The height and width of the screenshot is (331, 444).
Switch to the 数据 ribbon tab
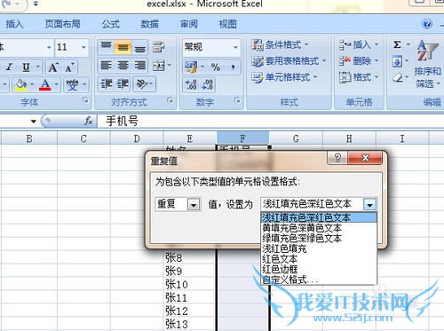coord(149,24)
